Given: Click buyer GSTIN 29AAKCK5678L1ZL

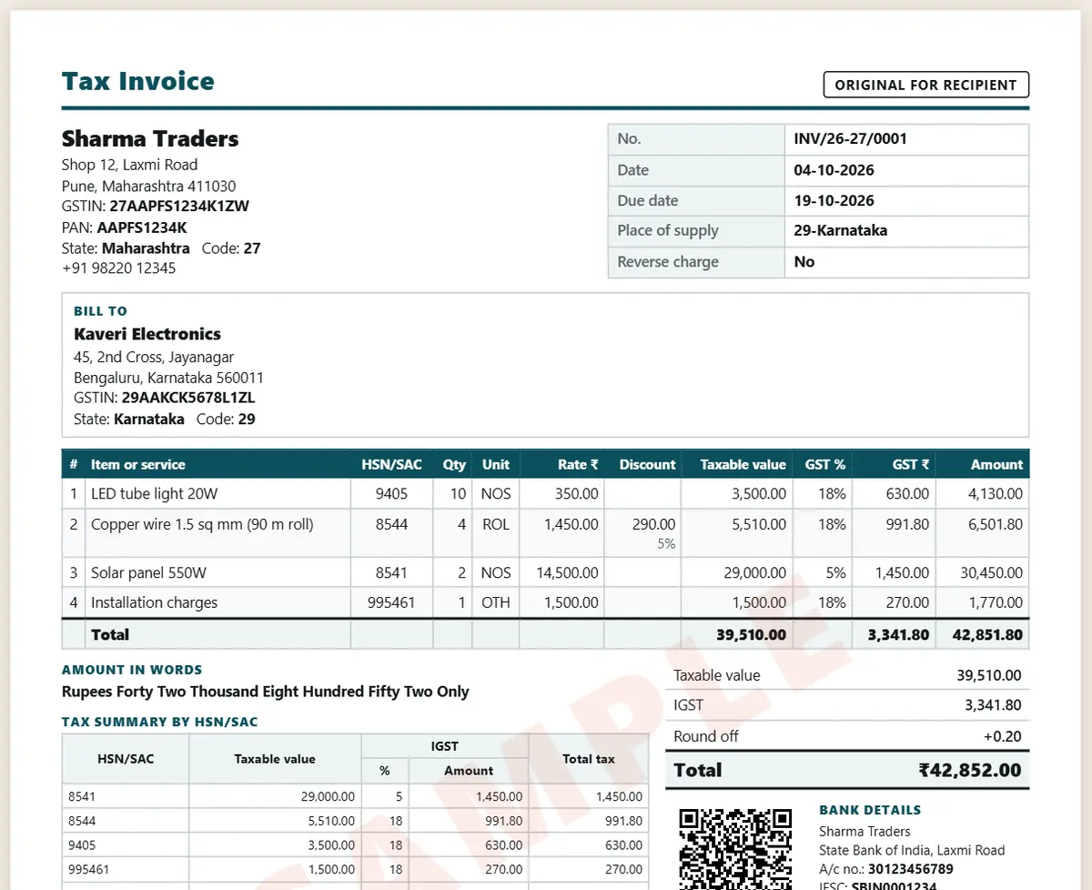Looking at the screenshot, I should pyautogui.click(x=188, y=398).
